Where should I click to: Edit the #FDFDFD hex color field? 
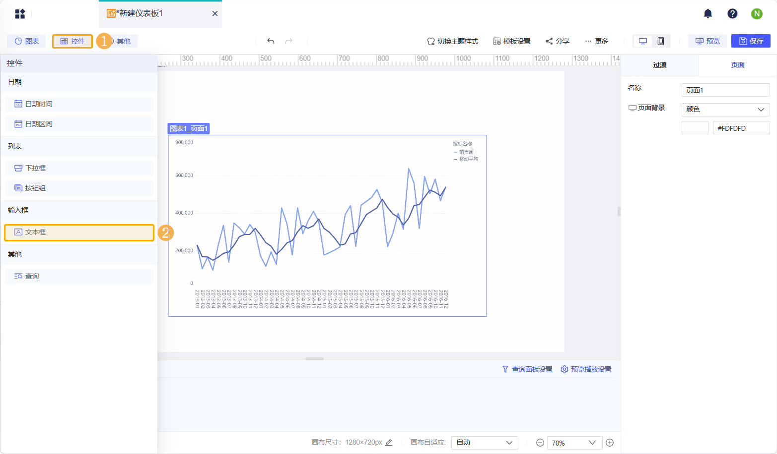coord(741,128)
